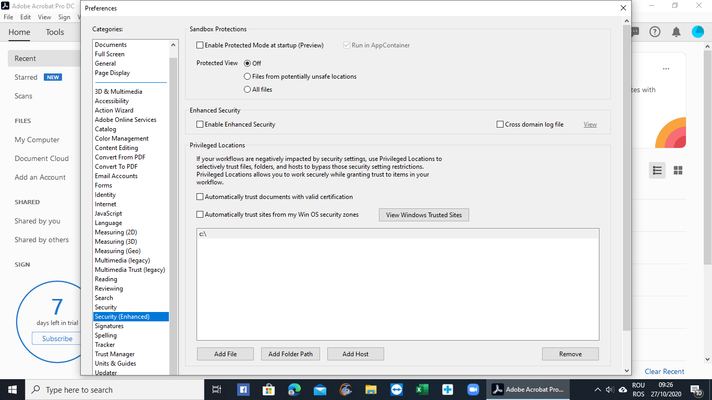Click the Adobe Acrobat Pro taskbar button
Screen dimensions: 712x400
pyautogui.click(x=528, y=390)
